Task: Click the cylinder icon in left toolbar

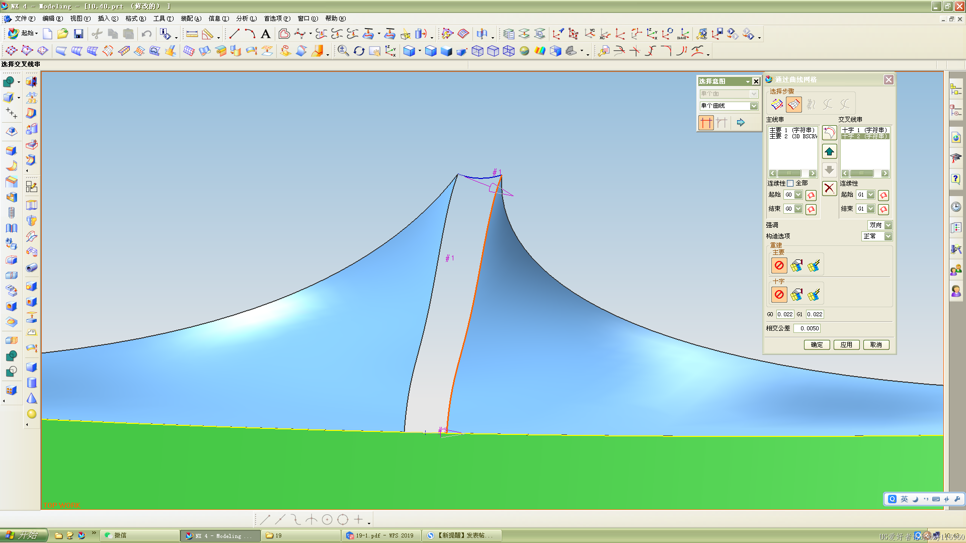Action: pyautogui.click(x=32, y=383)
